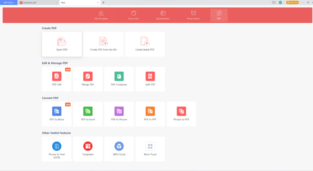Open Picture to PDF converter
The height and width of the screenshot is (171, 313).
tap(181, 114)
